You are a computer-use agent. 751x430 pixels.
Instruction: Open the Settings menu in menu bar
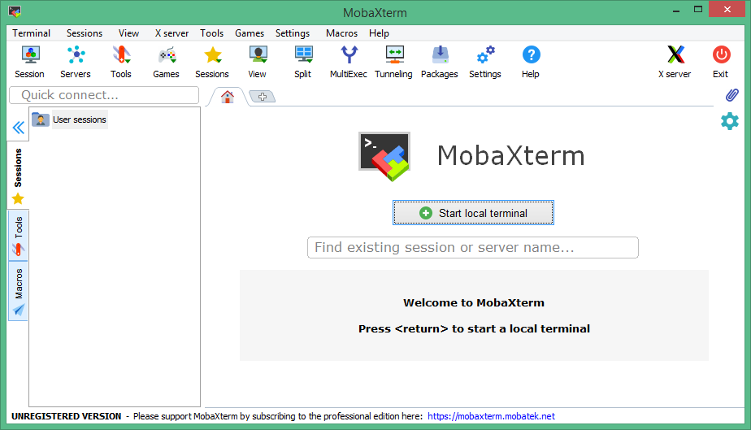(x=293, y=33)
